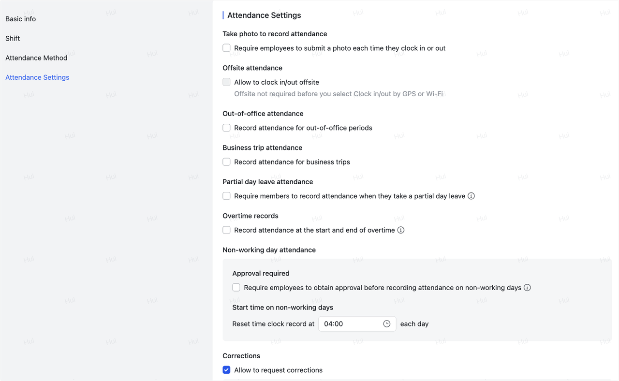Viewport: 619px width, 381px height.
Task: Check the Allow to clock in/out offsite box
Action: [x=226, y=82]
